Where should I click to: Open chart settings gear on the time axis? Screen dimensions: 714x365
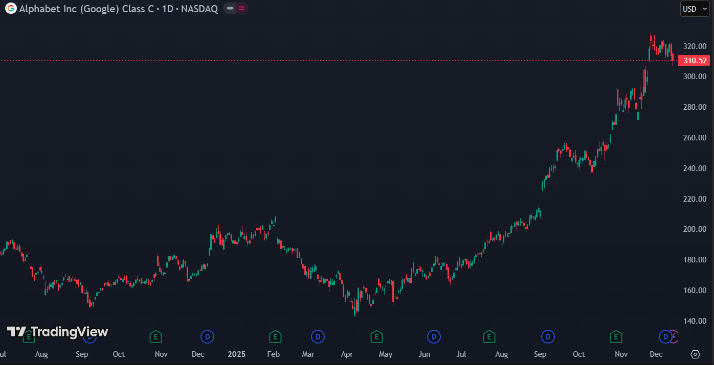click(695, 354)
